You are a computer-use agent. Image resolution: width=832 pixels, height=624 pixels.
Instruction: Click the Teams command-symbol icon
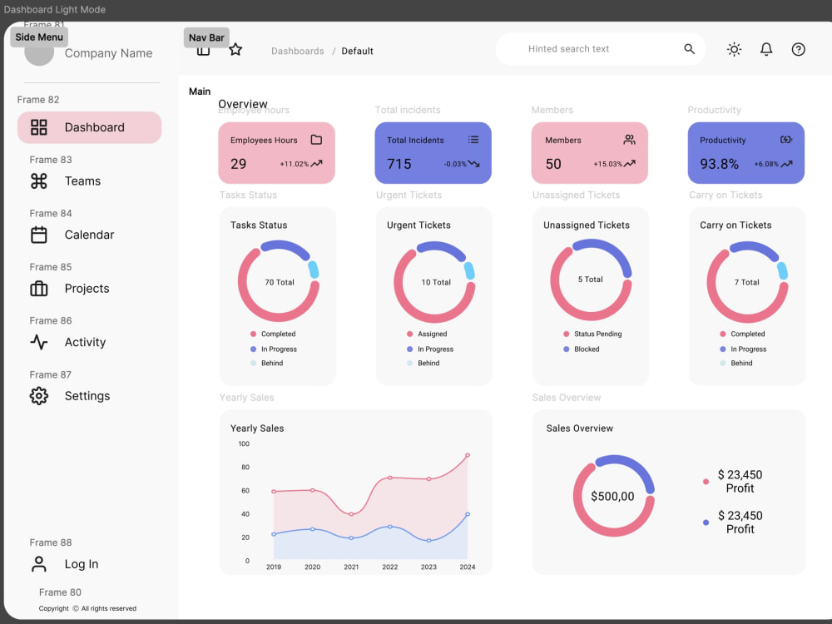(x=39, y=181)
